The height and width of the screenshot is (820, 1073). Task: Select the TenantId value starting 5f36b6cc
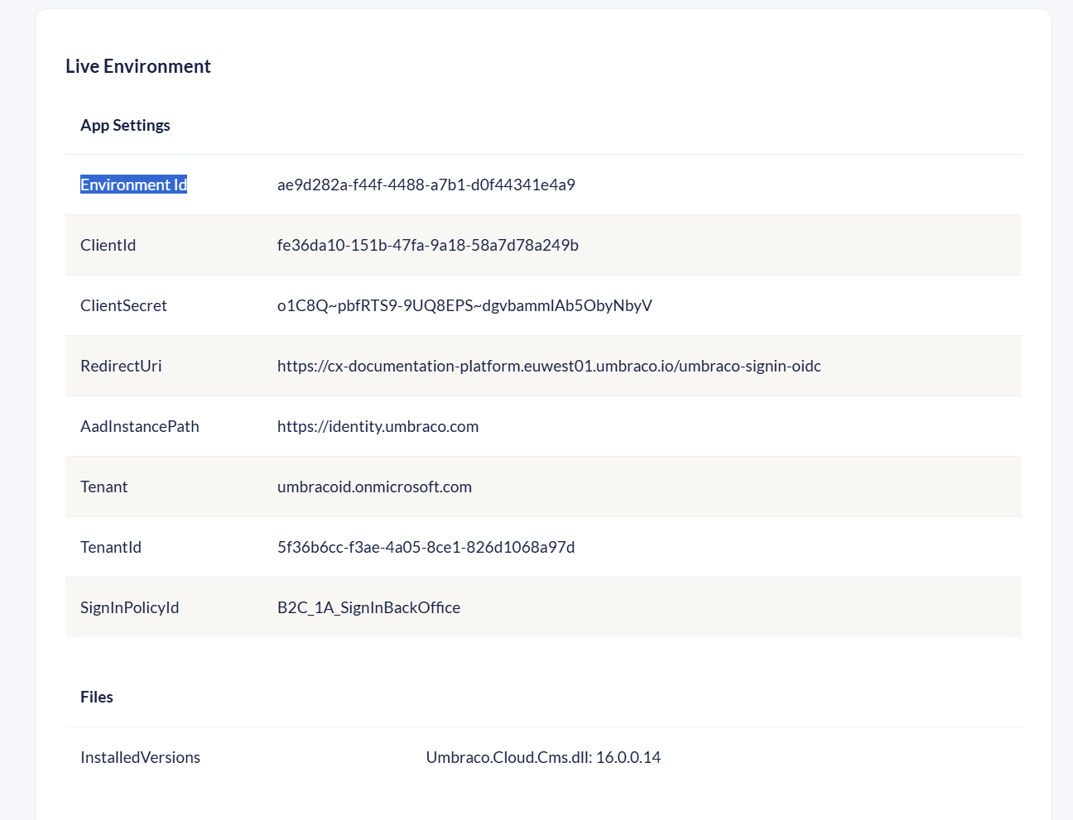(426, 547)
